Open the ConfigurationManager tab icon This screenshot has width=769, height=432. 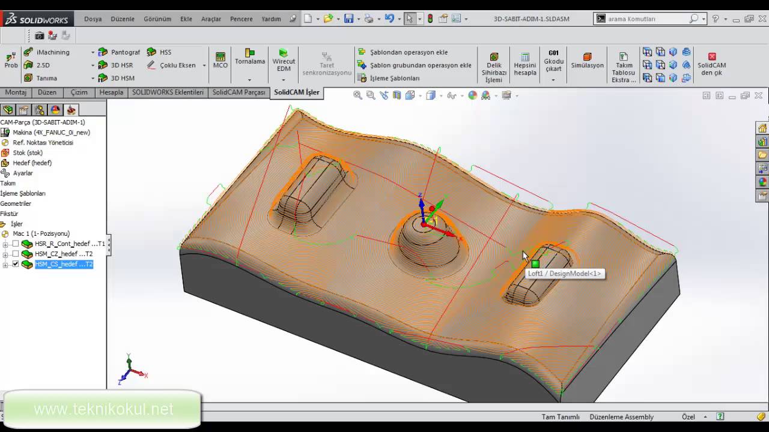(x=40, y=110)
